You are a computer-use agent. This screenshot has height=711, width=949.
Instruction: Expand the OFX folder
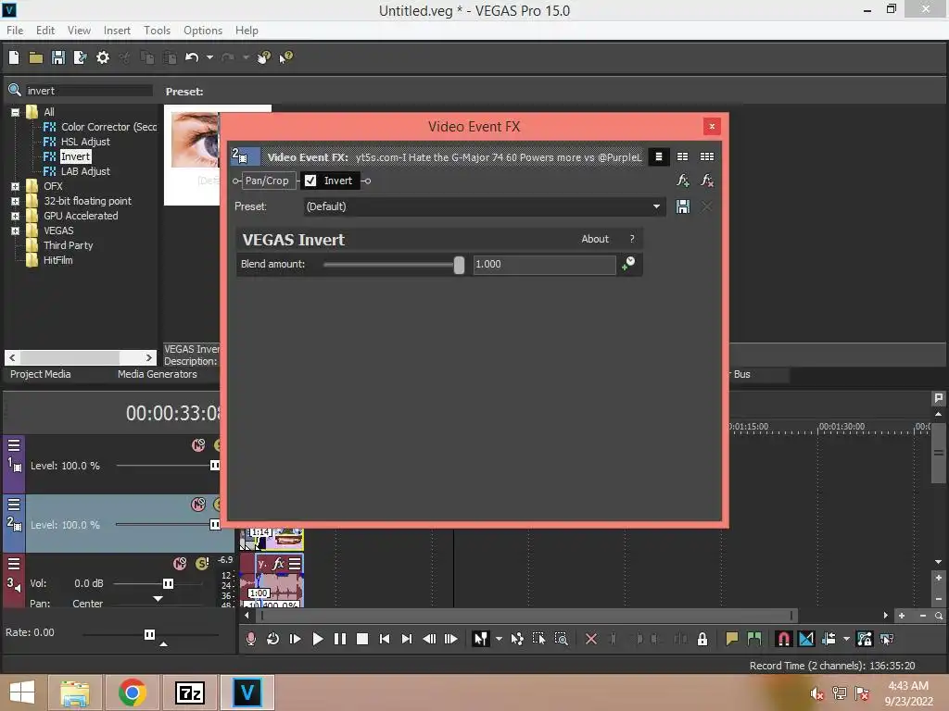tap(15, 186)
